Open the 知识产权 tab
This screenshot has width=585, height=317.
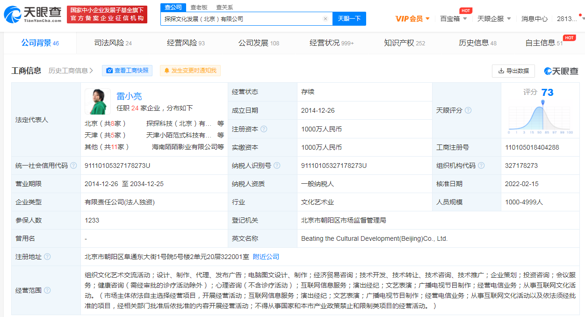click(x=404, y=43)
